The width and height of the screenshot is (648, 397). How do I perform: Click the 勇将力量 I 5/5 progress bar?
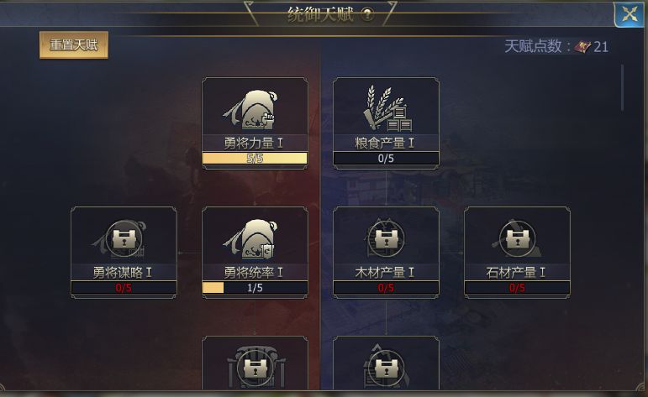(255, 158)
